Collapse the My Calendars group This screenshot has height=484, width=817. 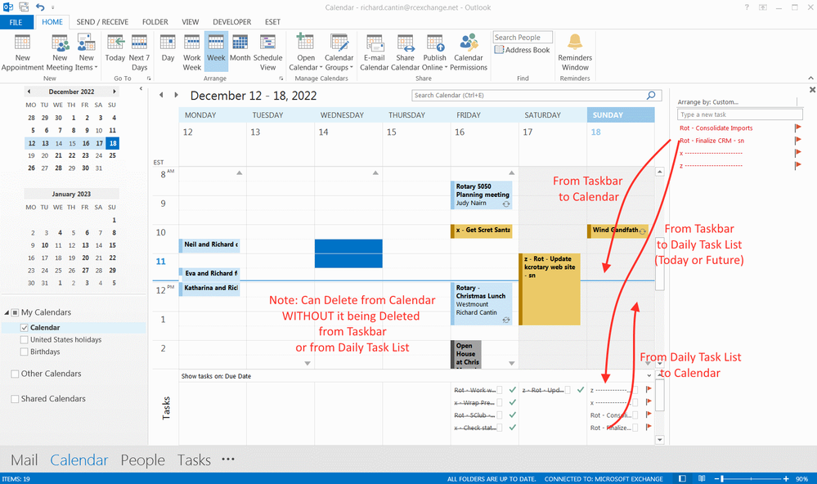pyautogui.click(x=7, y=313)
